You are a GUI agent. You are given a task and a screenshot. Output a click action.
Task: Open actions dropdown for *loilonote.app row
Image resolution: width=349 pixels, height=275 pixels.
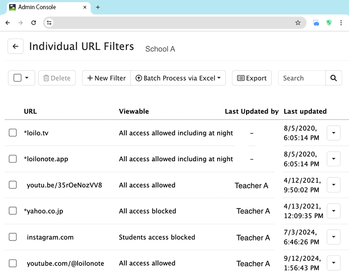pos(333,159)
